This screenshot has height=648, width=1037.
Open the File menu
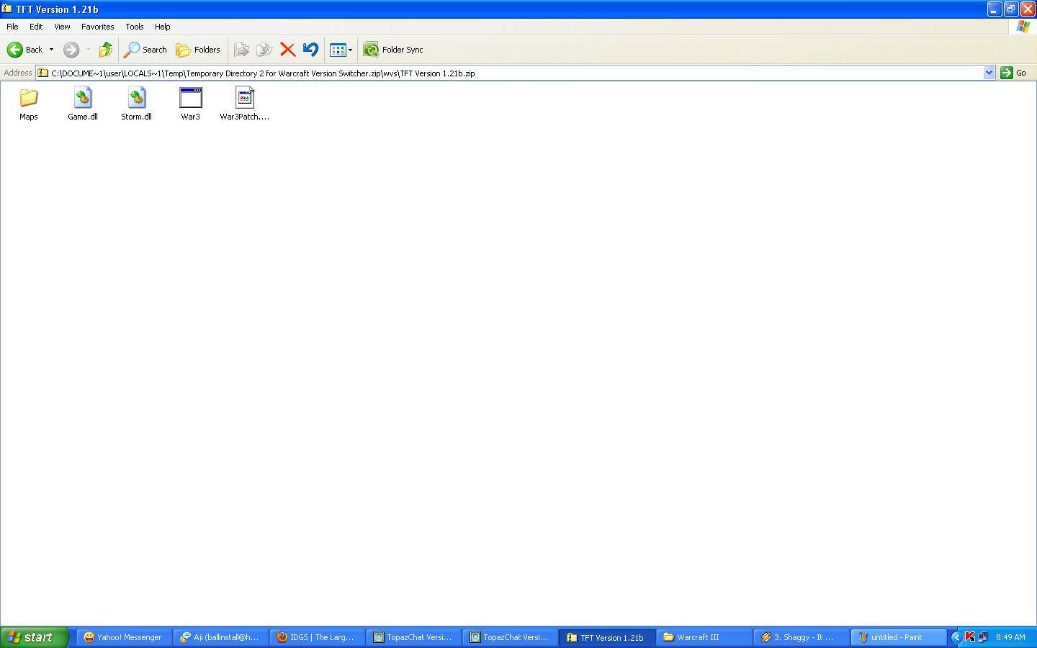(x=12, y=27)
